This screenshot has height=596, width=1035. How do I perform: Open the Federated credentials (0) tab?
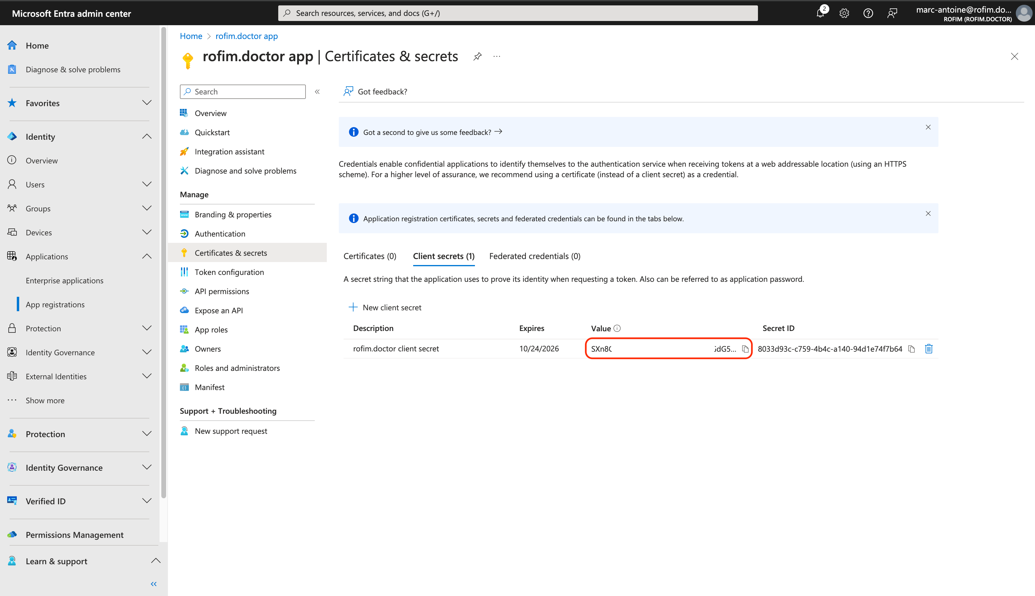tap(535, 256)
